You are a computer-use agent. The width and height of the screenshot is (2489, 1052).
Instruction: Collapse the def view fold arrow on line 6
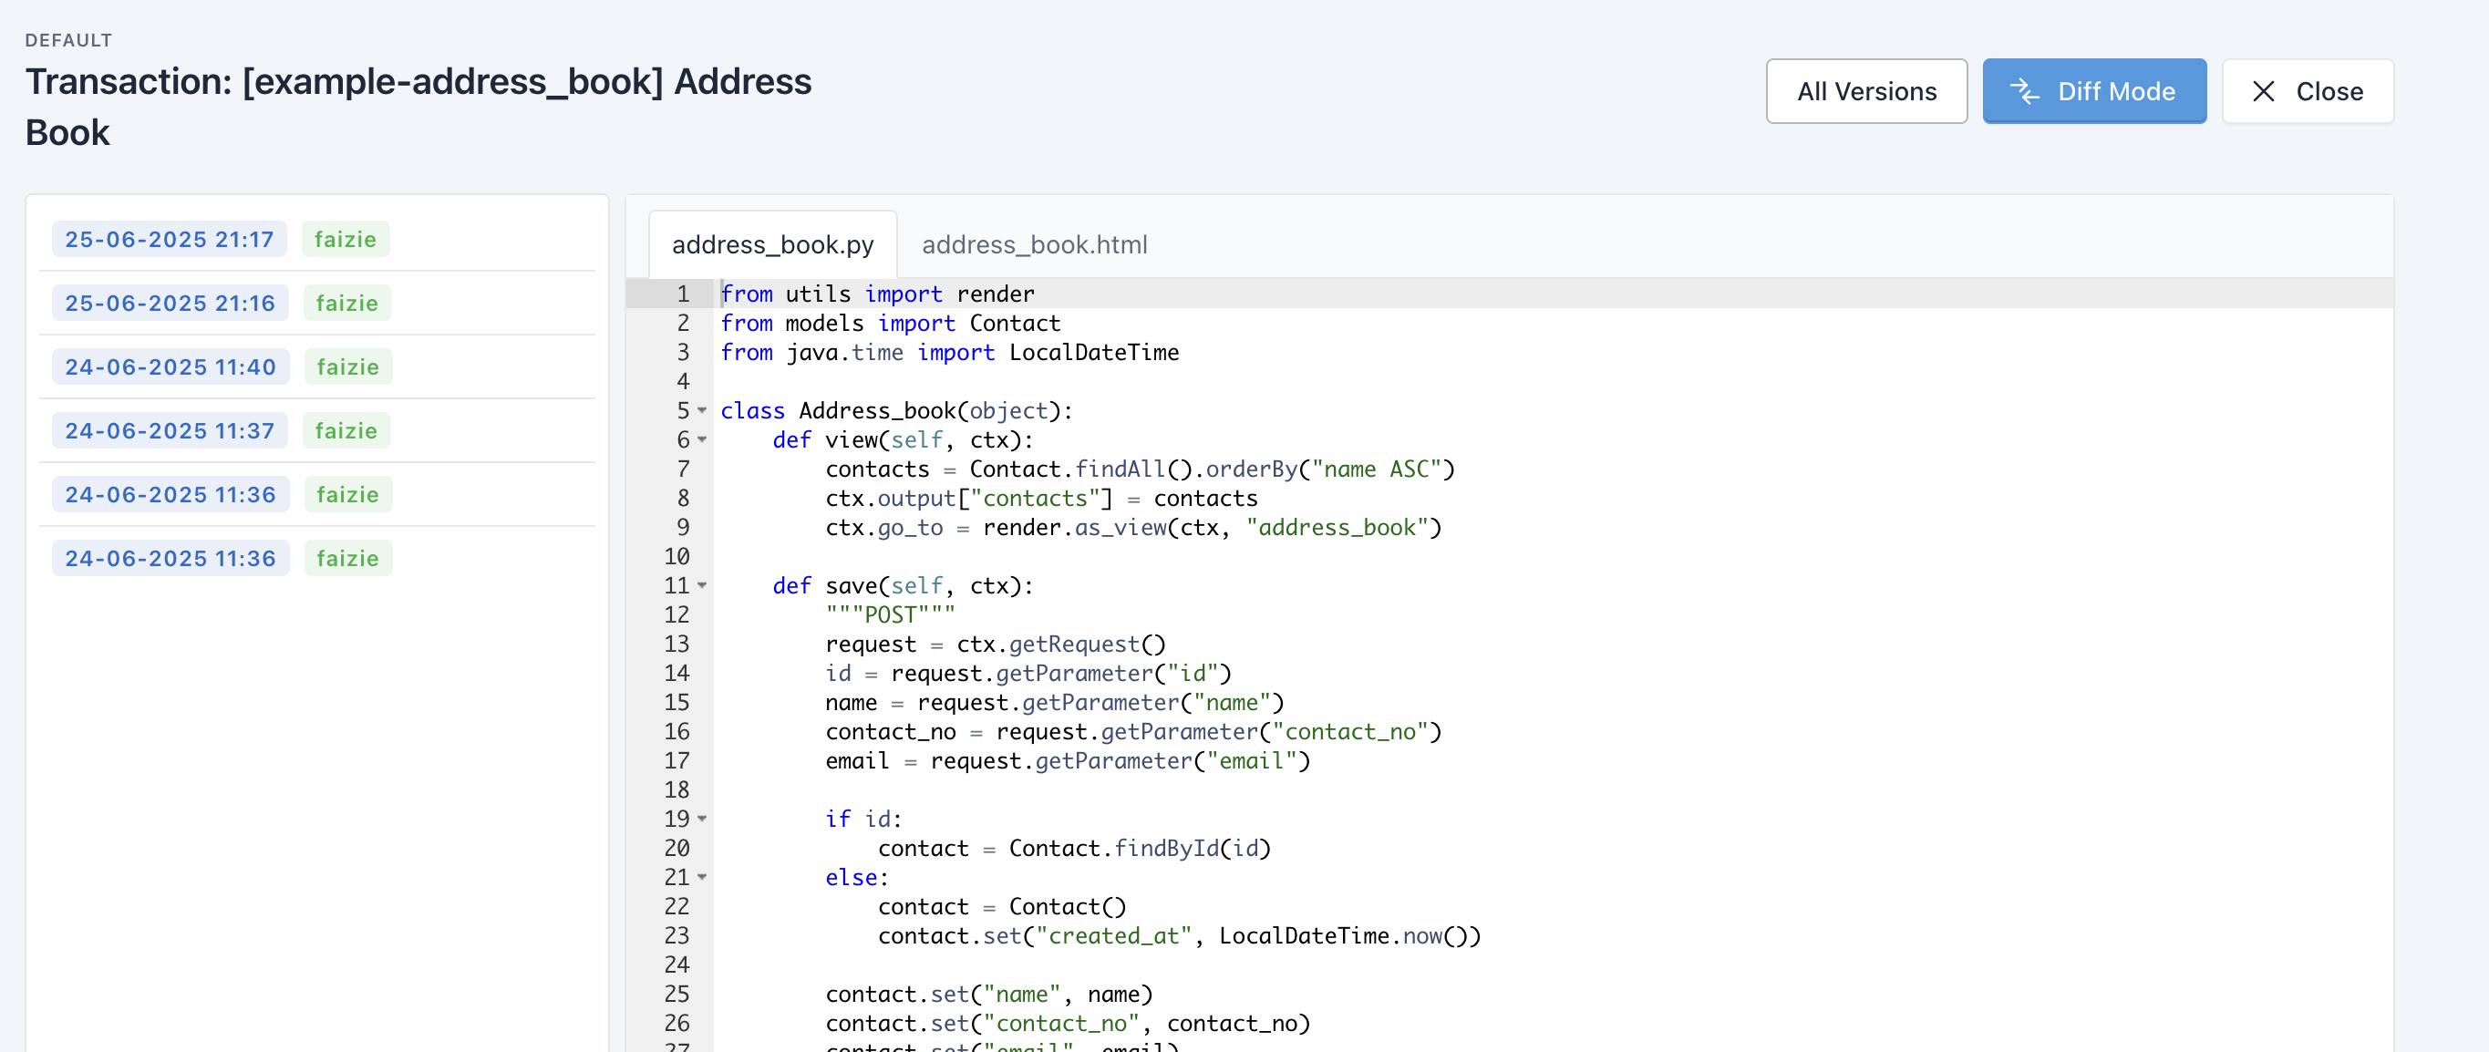(702, 439)
